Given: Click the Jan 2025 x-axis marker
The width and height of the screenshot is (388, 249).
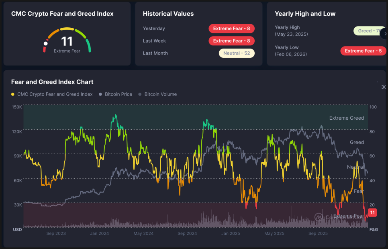Looking at the screenshot, I should coord(231,233).
